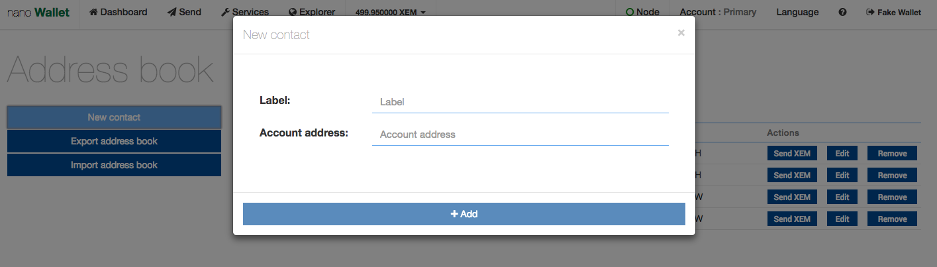Open the Language menu

click(797, 12)
